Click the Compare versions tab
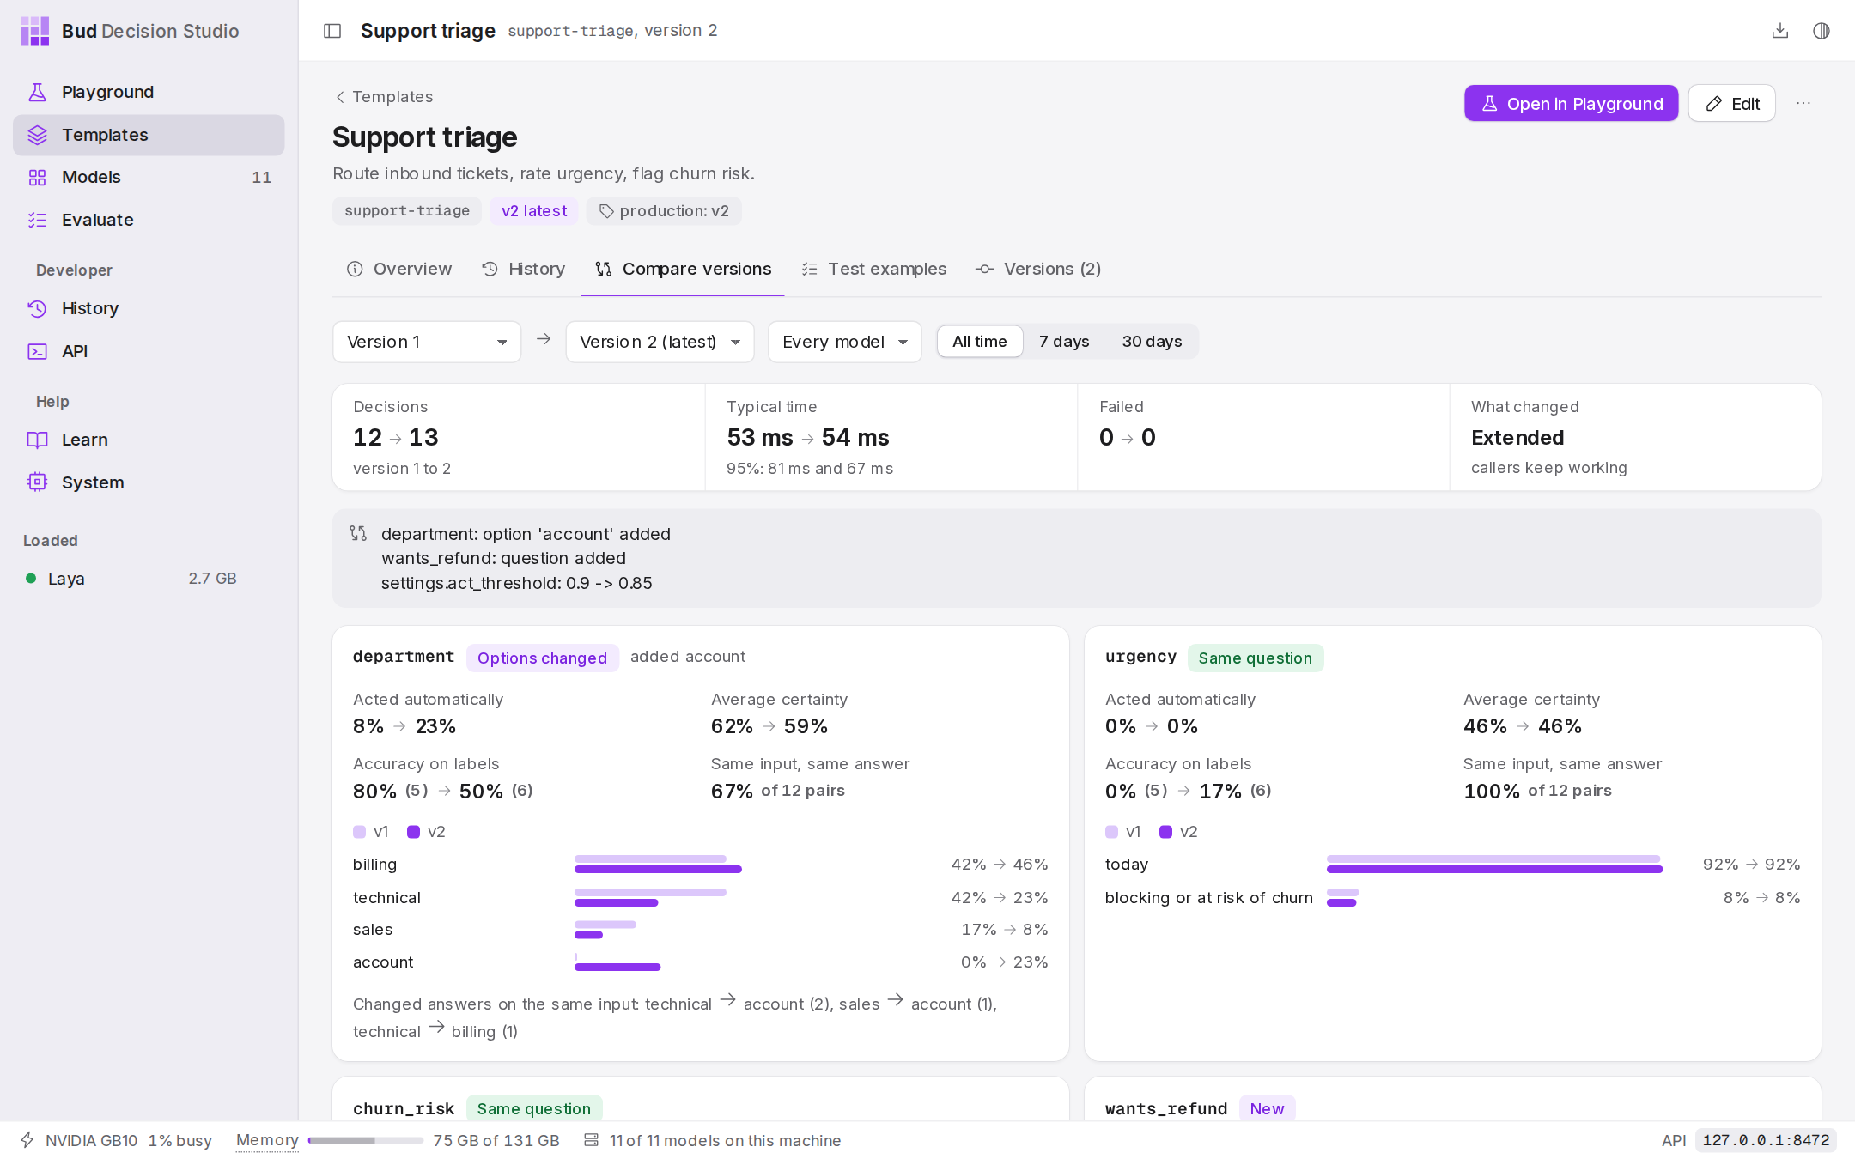Viewport: 1855px width, 1159px height. click(683, 270)
